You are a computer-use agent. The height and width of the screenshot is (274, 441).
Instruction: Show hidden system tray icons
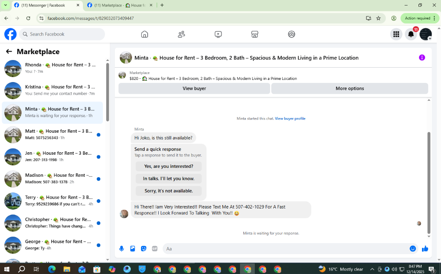(x=372, y=269)
